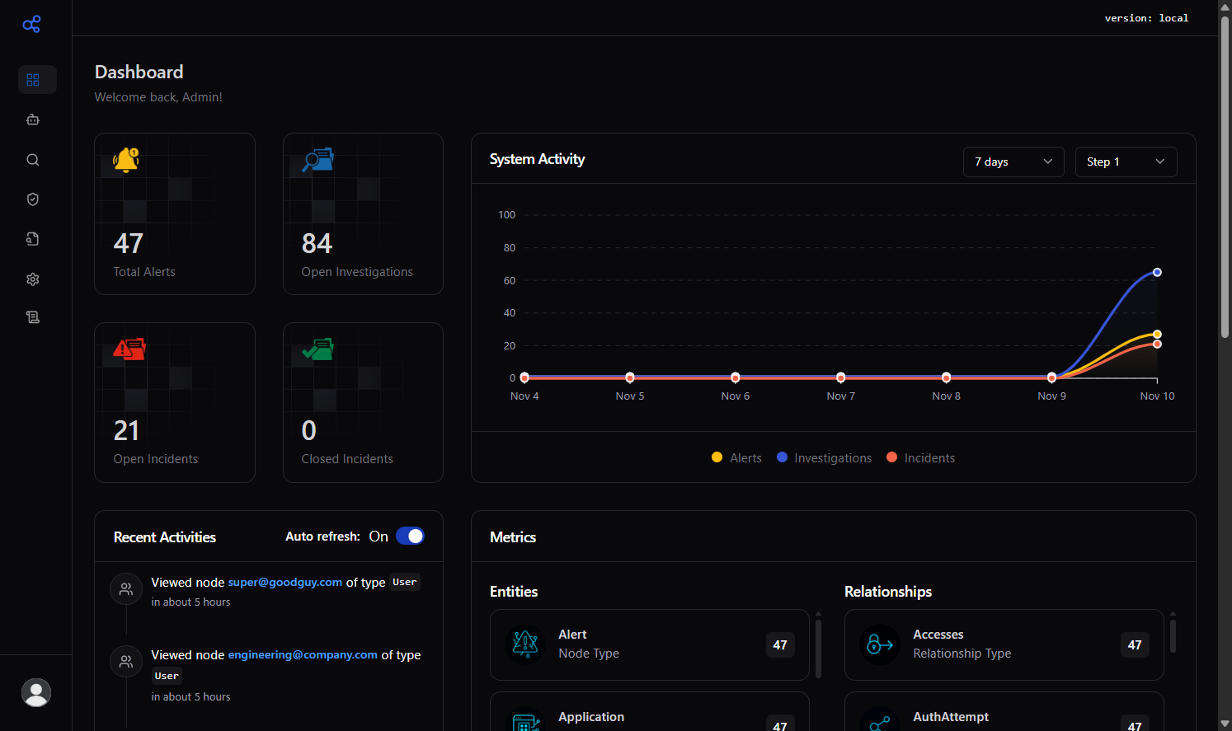Hide the Investigations series via chart legend
The height and width of the screenshot is (731, 1232).
pos(824,457)
